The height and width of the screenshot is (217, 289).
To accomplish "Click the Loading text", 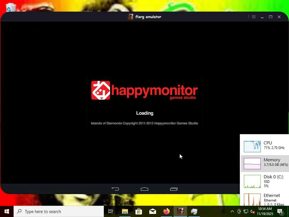I will point(145,113).
